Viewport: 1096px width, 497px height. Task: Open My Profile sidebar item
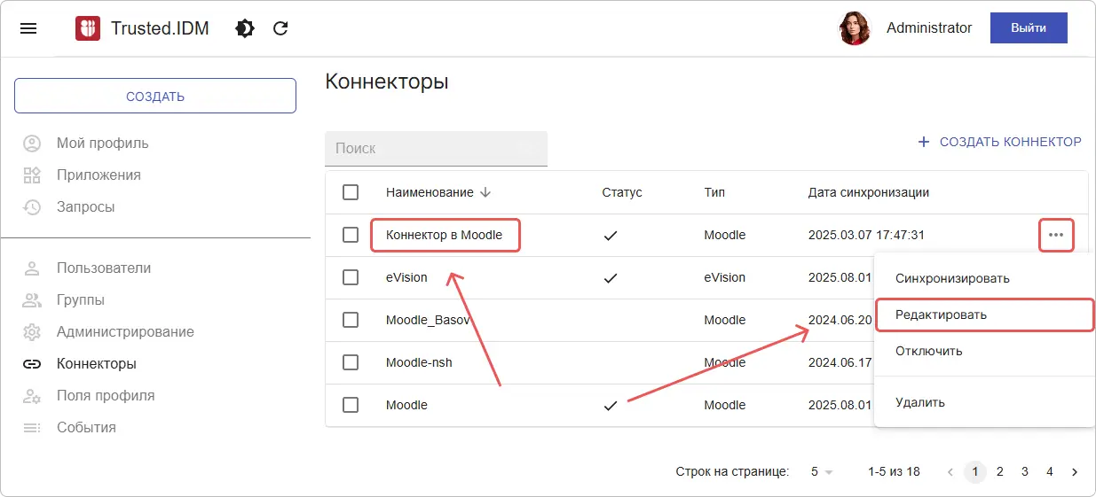[102, 144]
